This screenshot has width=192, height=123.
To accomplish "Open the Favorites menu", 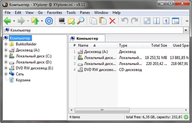I will point(55,13).
